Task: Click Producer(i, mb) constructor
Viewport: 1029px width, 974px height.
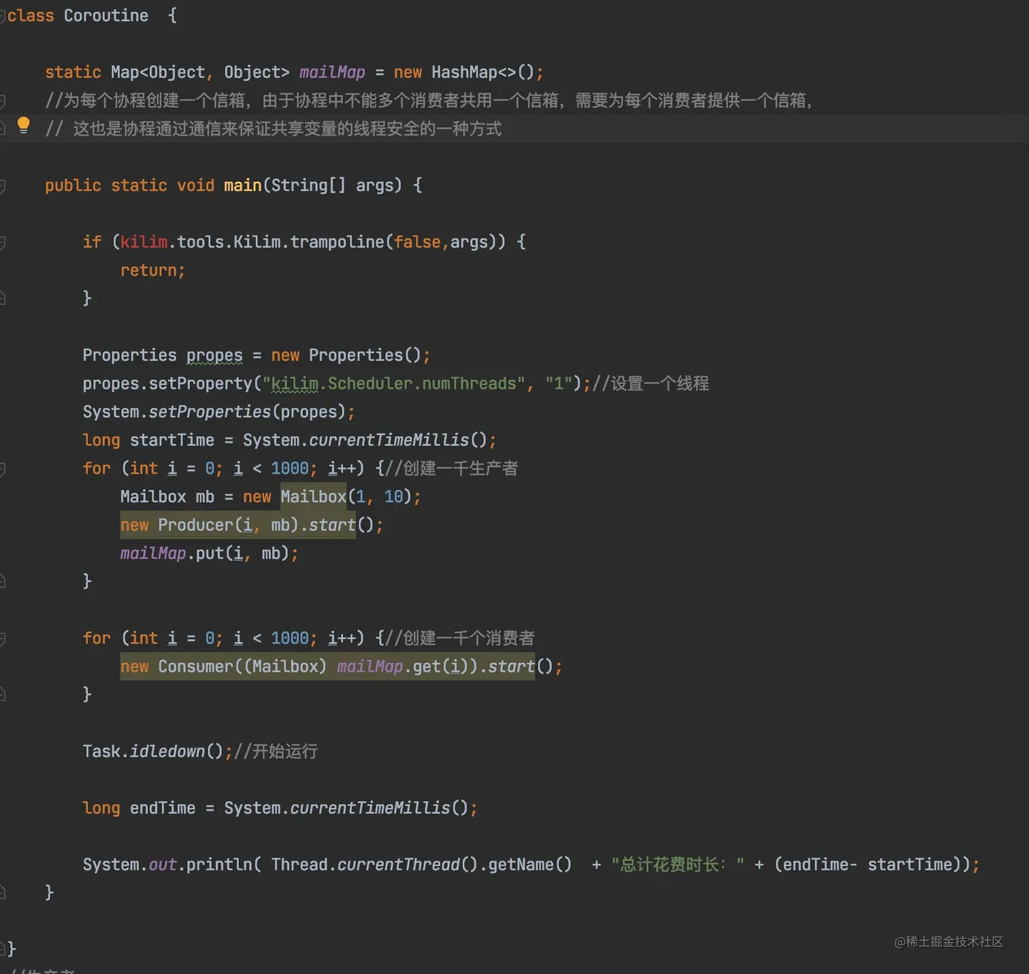Action: (x=228, y=525)
